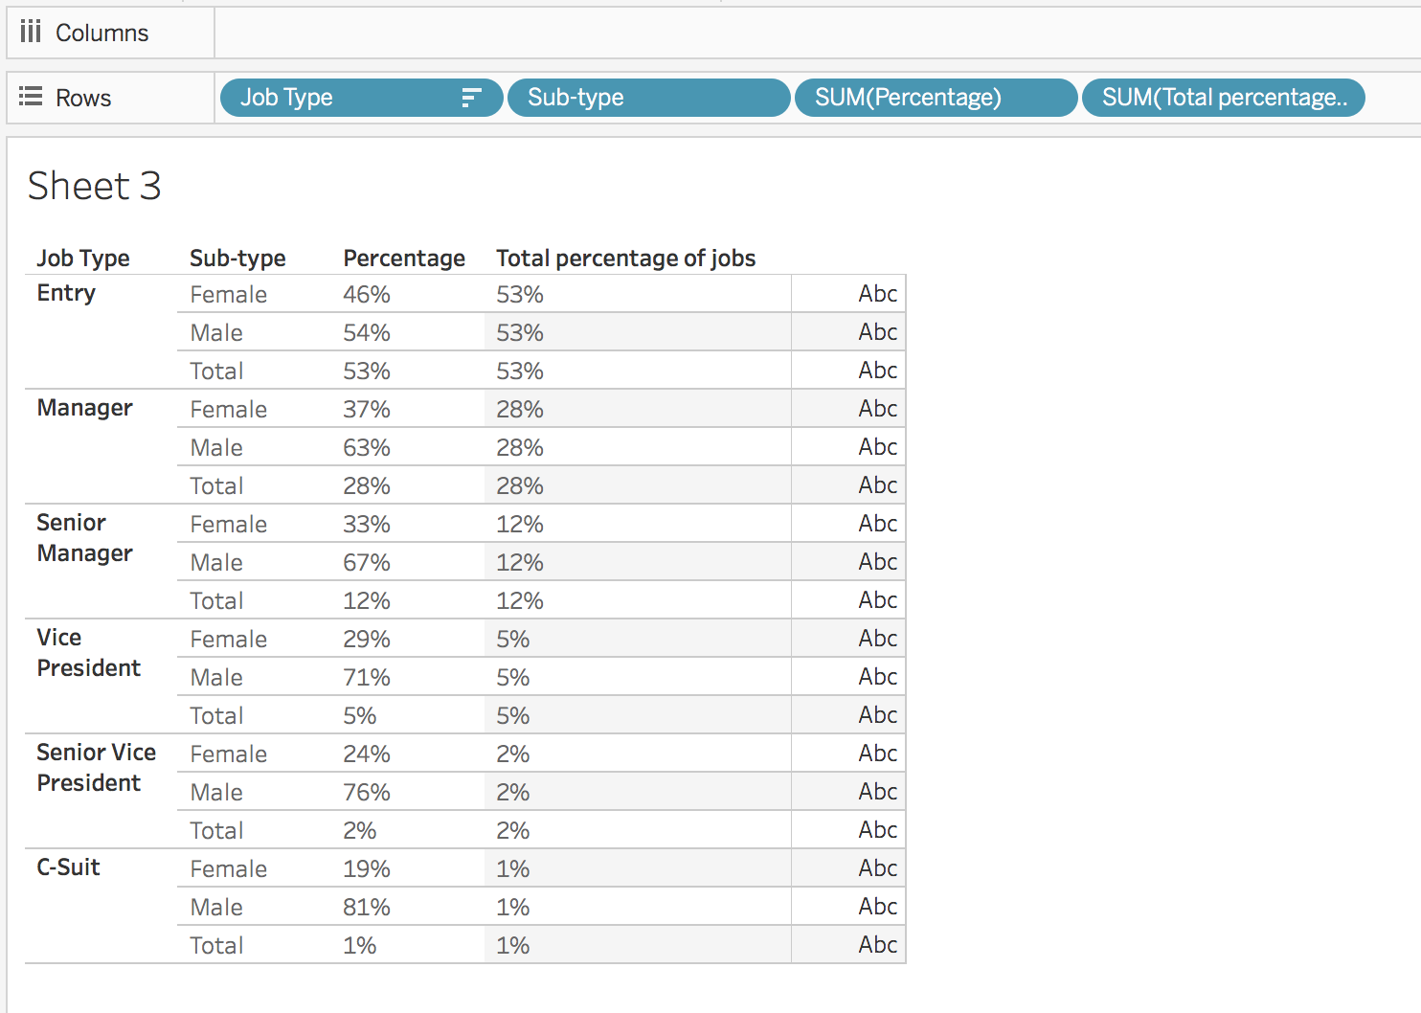This screenshot has height=1013, width=1421.
Task: Select the Vice President row label
Action: (x=88, y=653)
